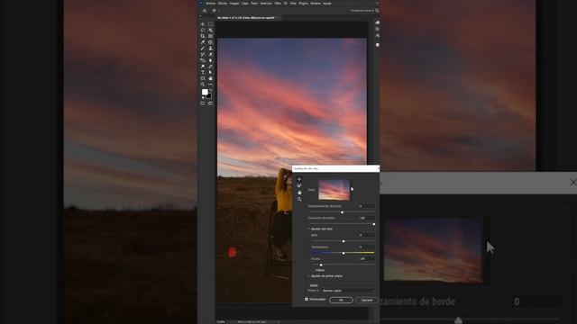Viewport: 577px width, 324px height.
Task: Select the Brush tool
Action: tap(203, 48)
